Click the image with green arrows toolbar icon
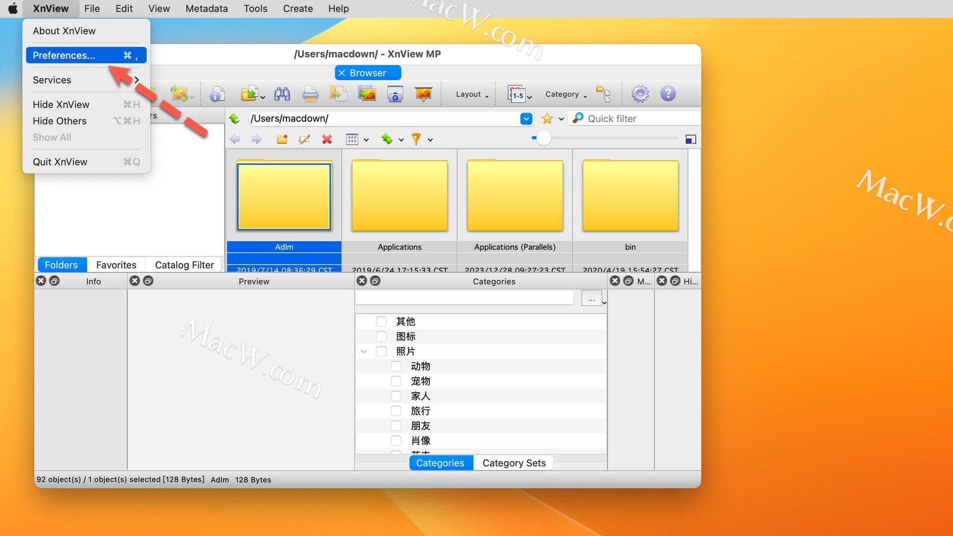Screen dimensions: 953x536 click(x=179, y=94)
